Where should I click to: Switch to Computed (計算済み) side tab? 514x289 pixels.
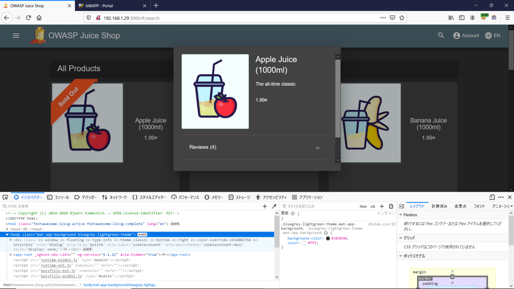[x=439, y=206]
